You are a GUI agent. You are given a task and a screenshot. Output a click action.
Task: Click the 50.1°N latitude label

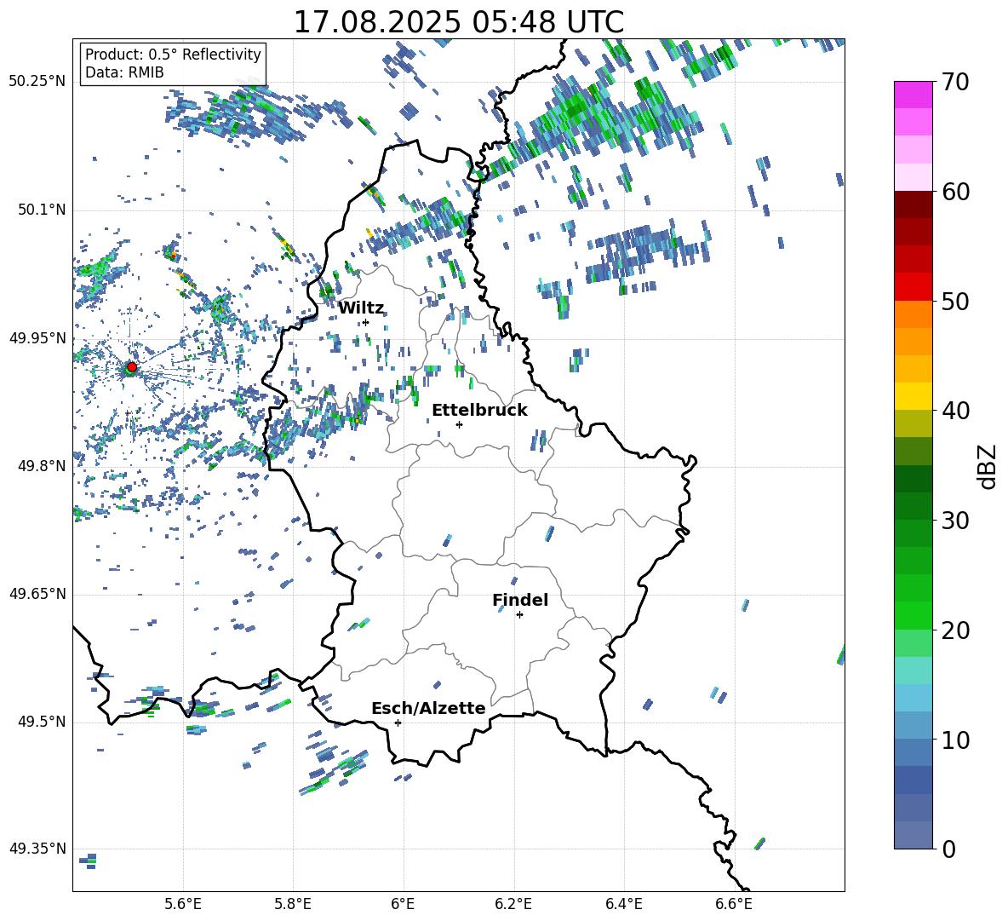coord(41,210)
